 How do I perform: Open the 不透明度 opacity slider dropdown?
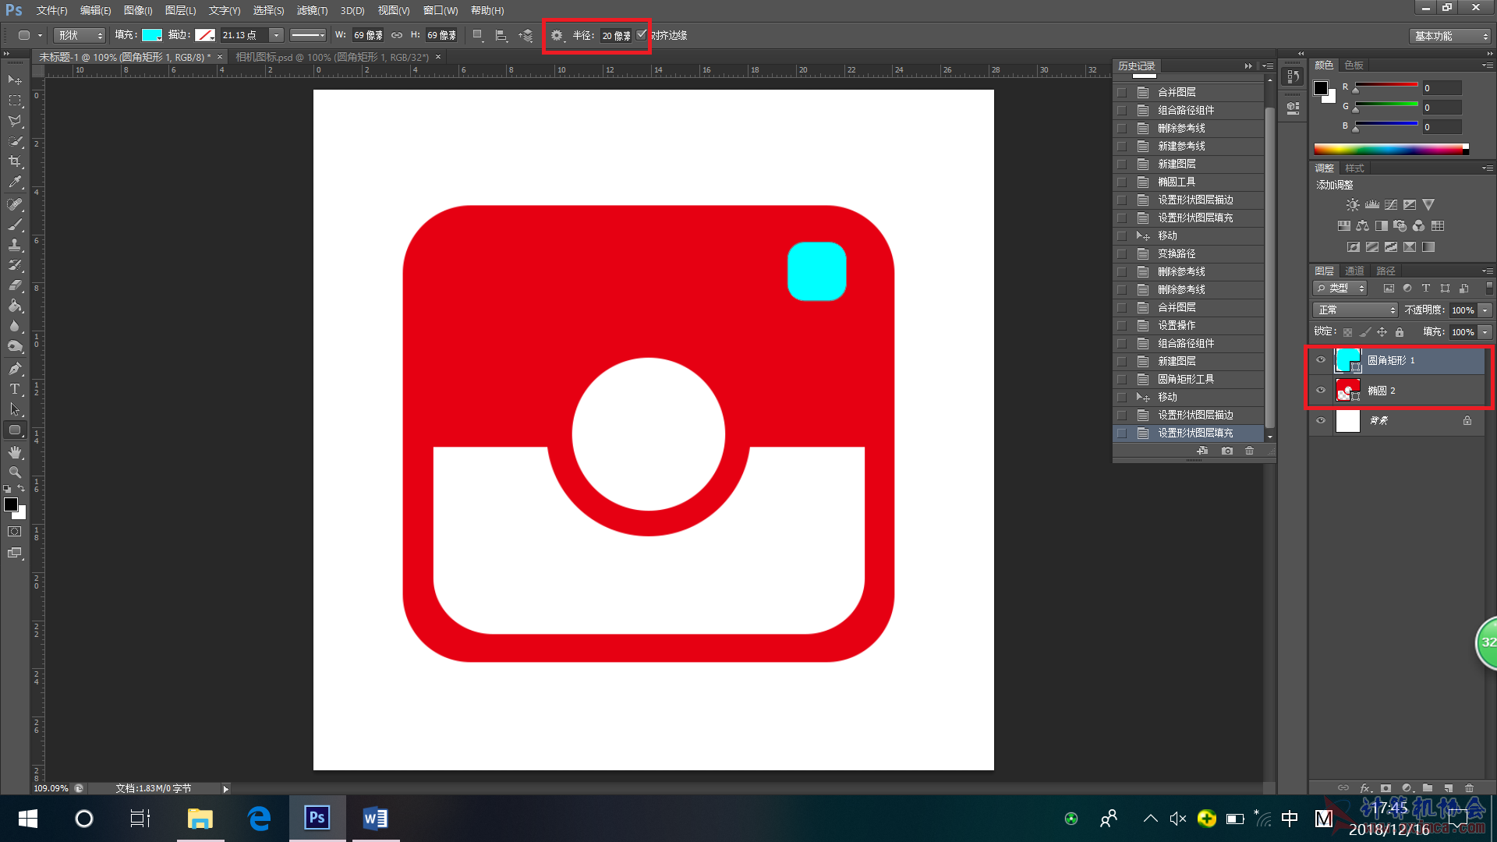(1485, 310)
